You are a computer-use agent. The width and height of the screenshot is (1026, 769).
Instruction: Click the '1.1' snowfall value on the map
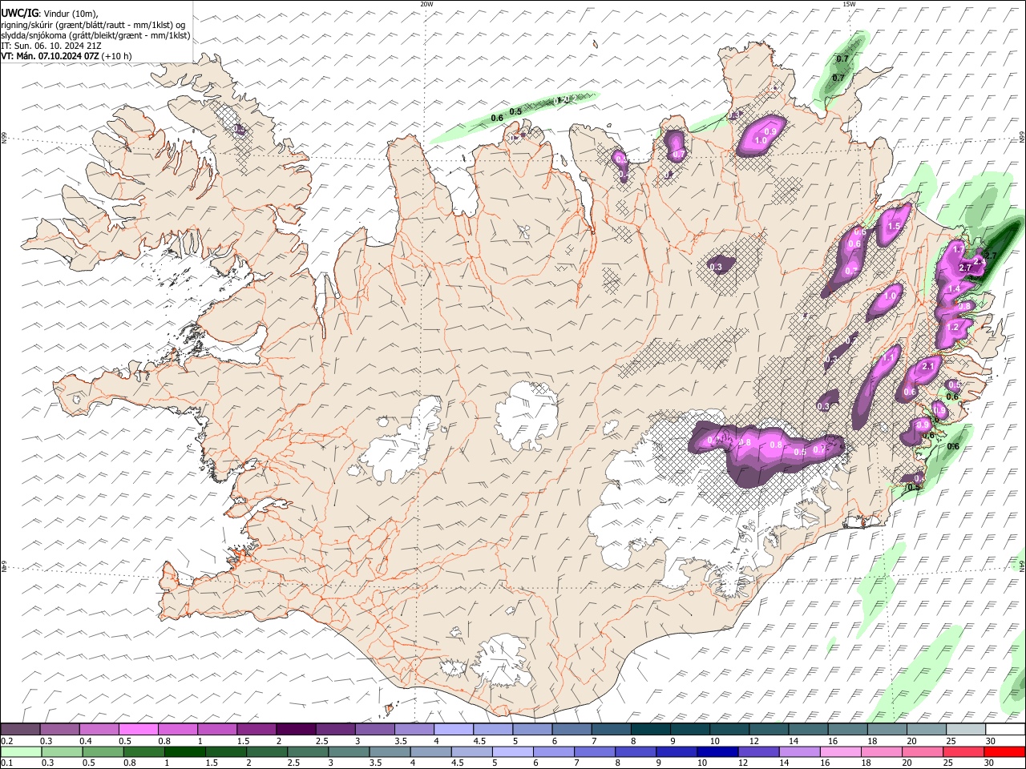pos(888,360)
